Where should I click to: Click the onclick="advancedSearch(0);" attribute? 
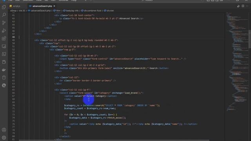[x=131, y=68]
